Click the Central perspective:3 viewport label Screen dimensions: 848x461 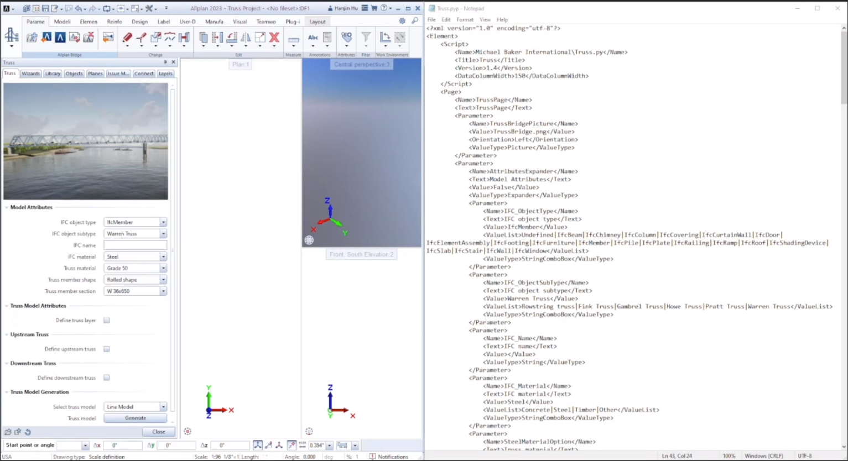click(362, 64)
